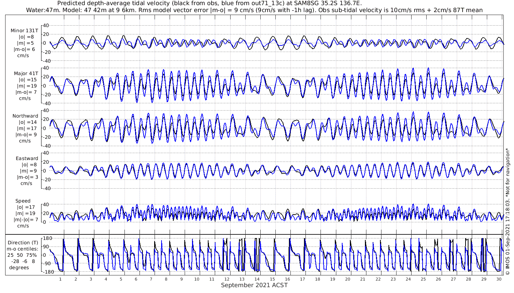Click the 'Northward' panel label
The height and width of the screenshot is (293, 514).
click(25, 116)
